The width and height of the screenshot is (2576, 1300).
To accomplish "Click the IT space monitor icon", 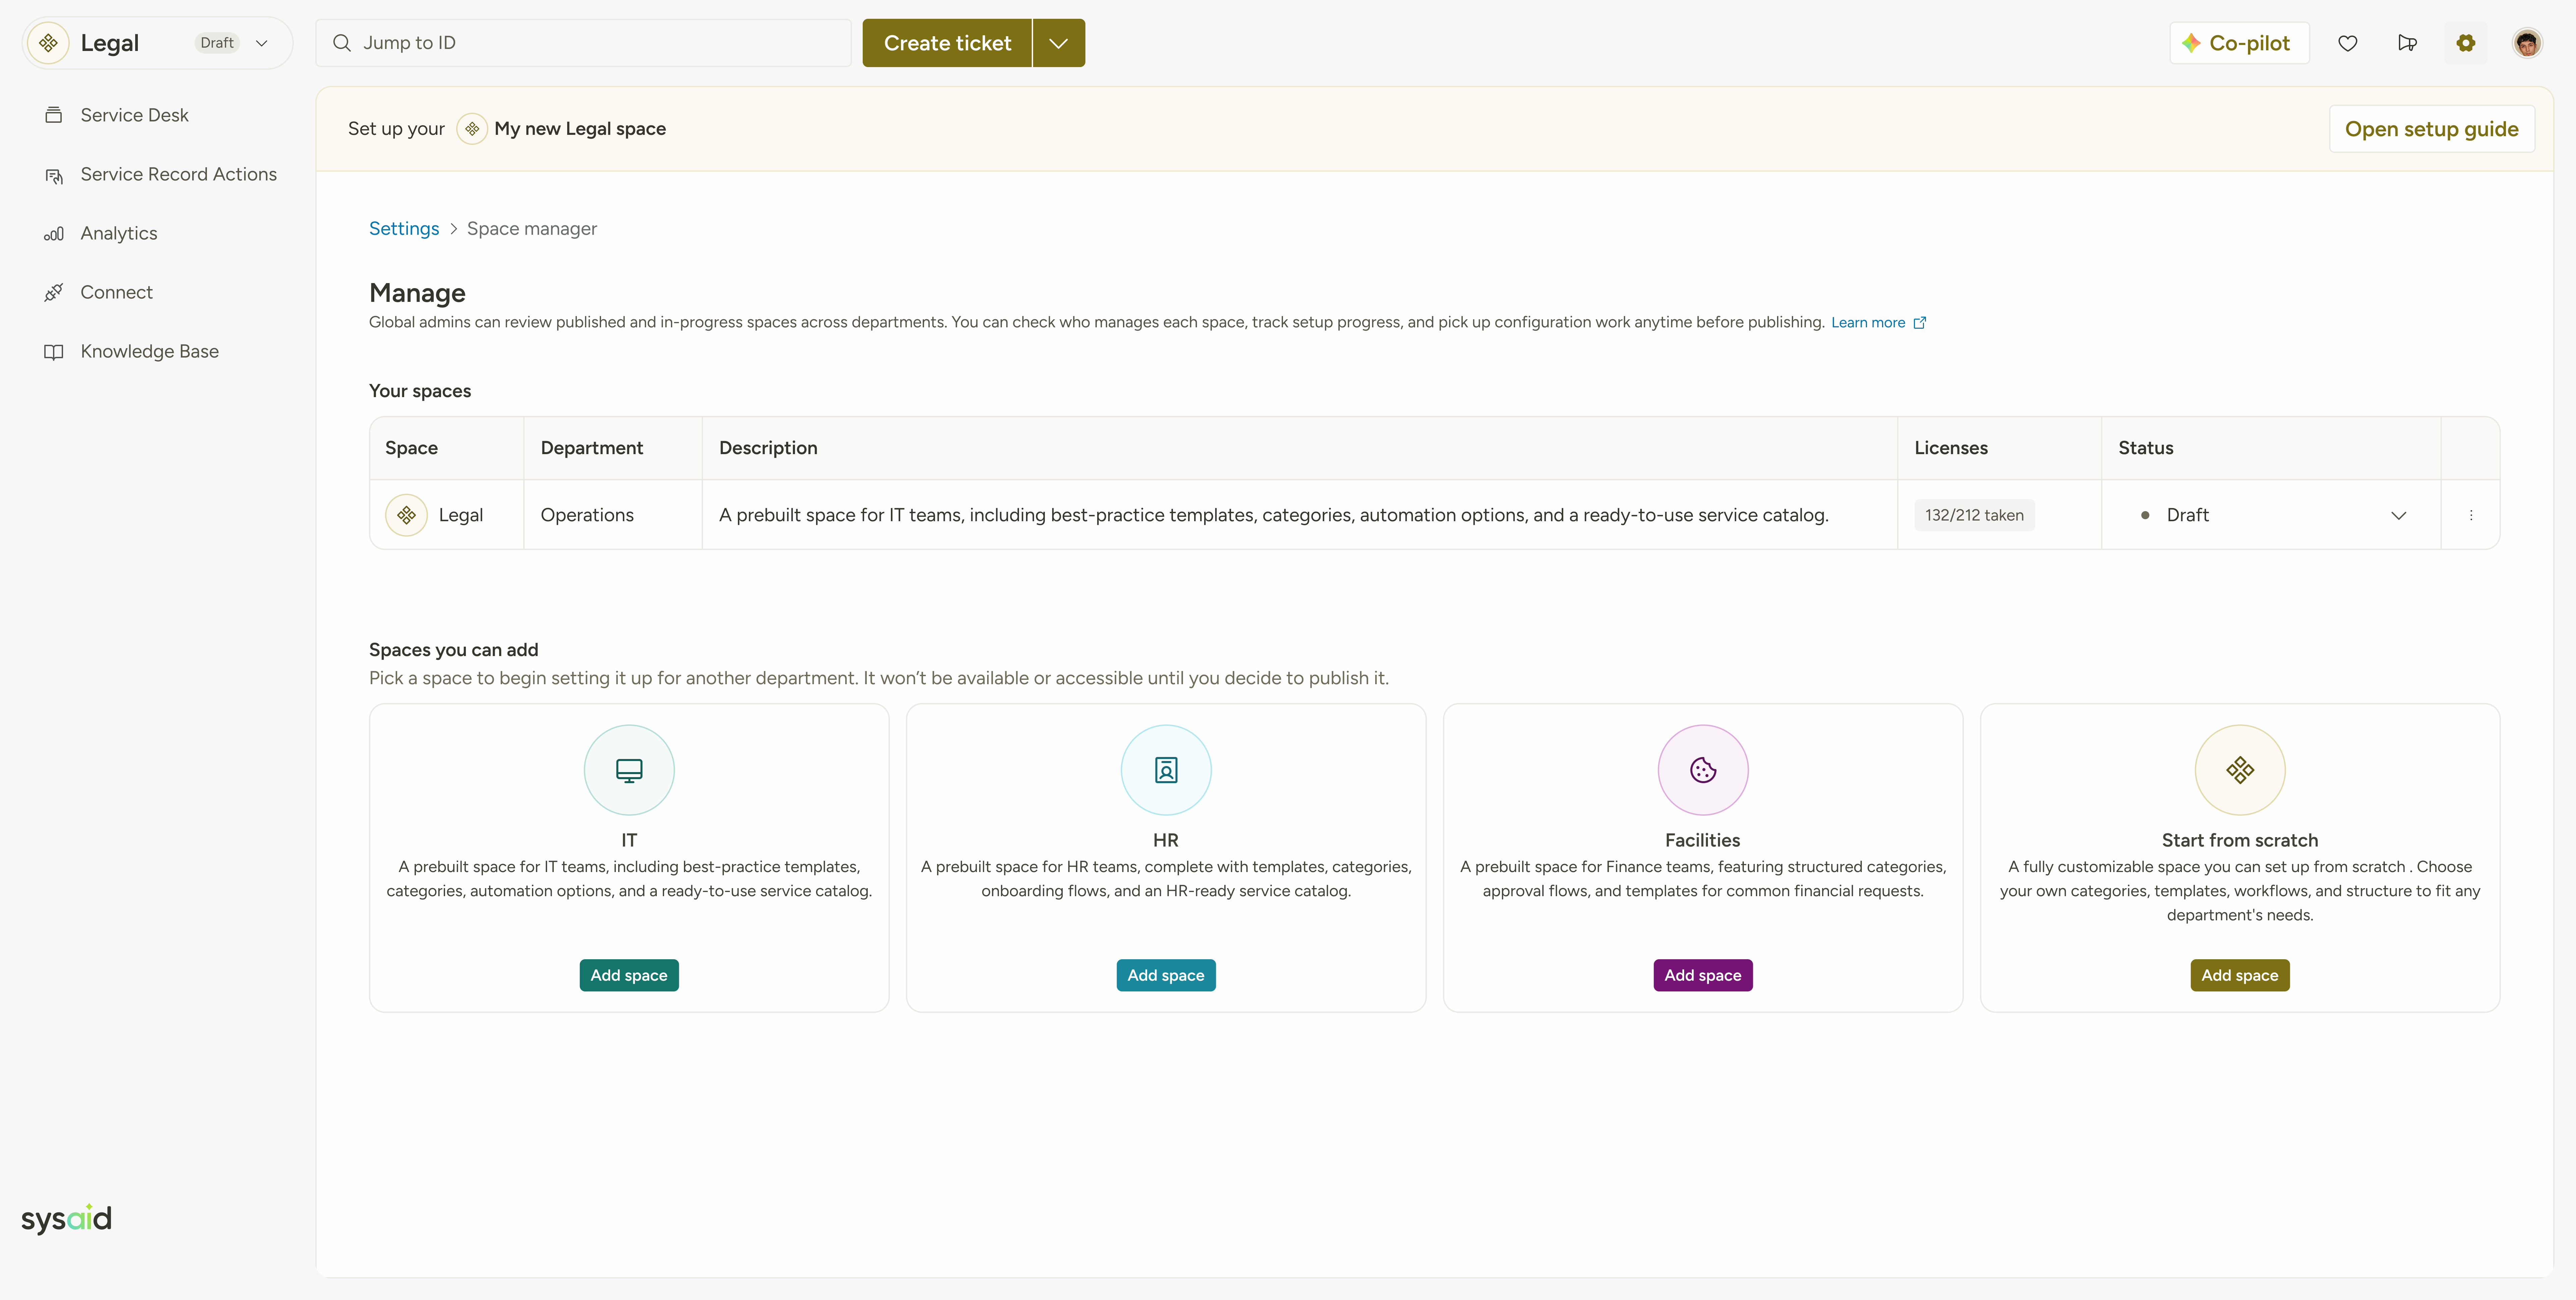I will pos(629,770).
